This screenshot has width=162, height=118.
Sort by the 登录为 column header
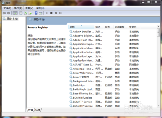pyautogui.click(x=134, y=27)
